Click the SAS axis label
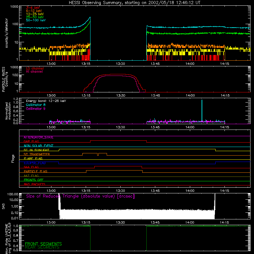Image resolution: width=254 pixels, height=254 pixels. coord(3,206)
